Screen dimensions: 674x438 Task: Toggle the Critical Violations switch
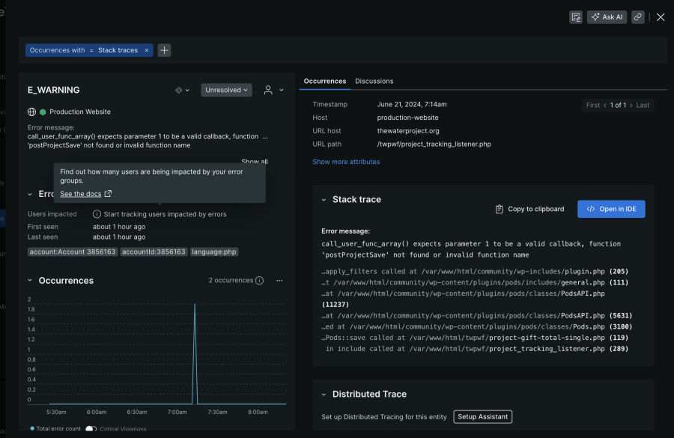click(x=91, y=429)
